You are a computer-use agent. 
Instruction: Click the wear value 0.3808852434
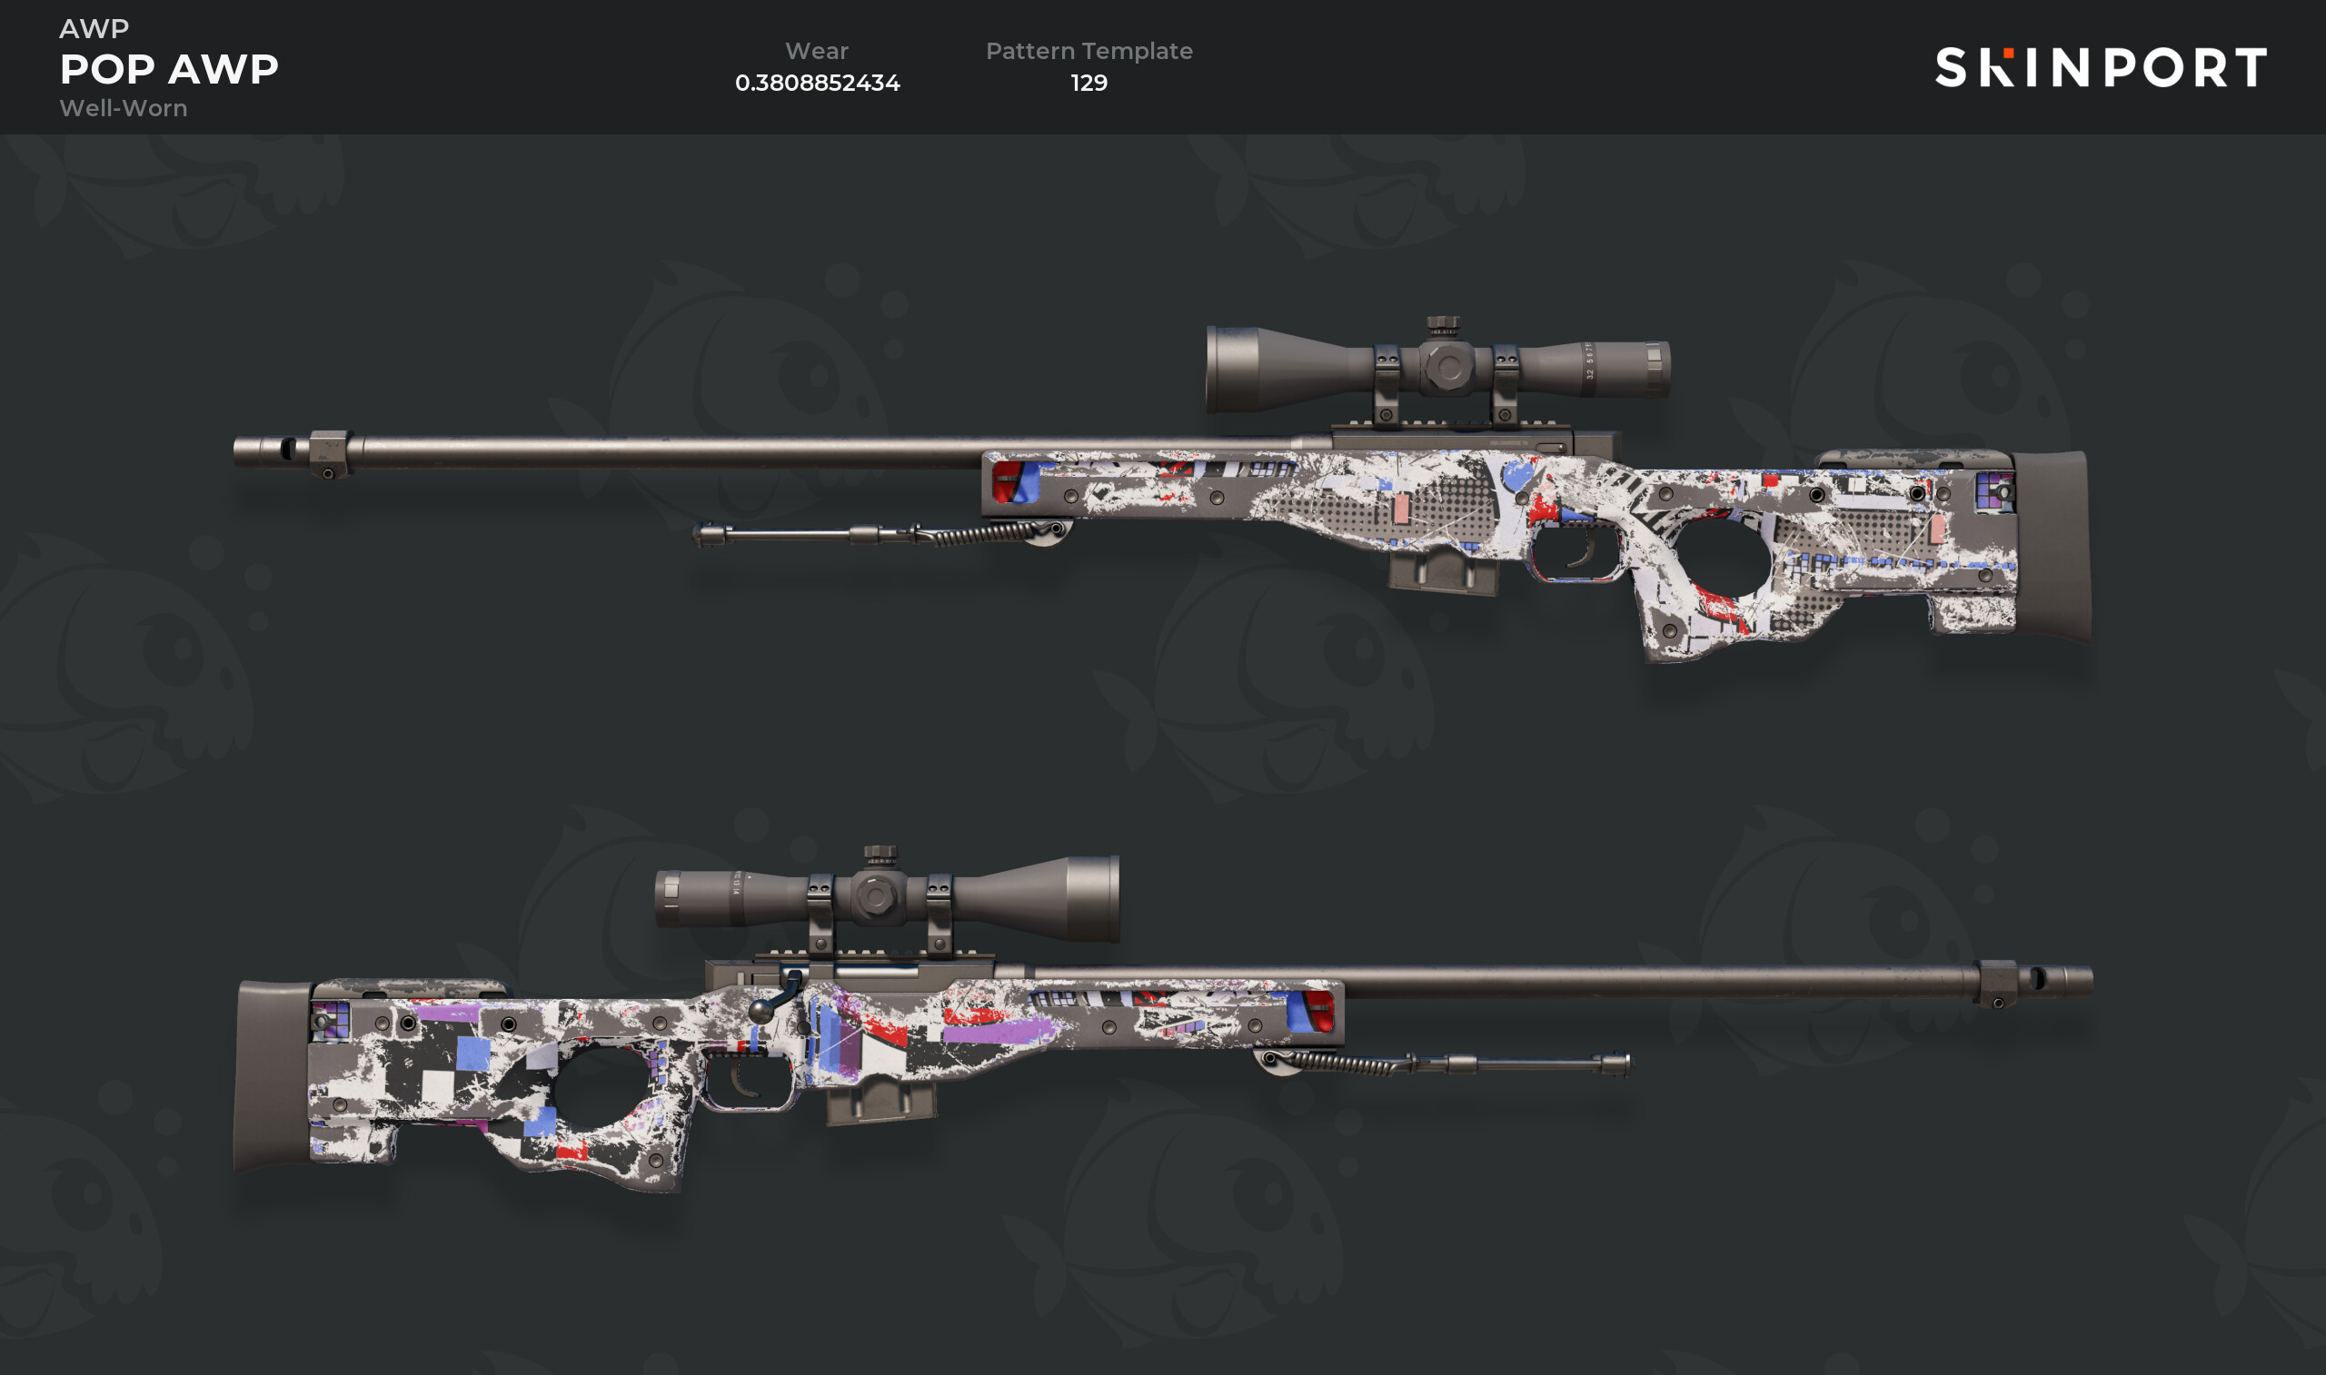pos(818,83)
